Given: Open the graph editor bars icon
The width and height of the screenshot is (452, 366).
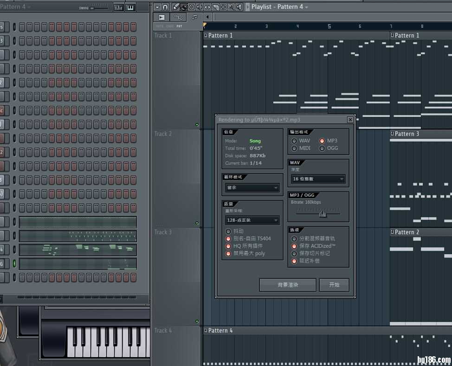Looking at the screenshot, I should click(x=119, y=7).
